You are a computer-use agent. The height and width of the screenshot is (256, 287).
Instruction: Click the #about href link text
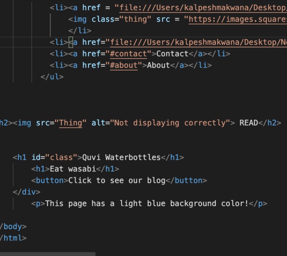124,65
